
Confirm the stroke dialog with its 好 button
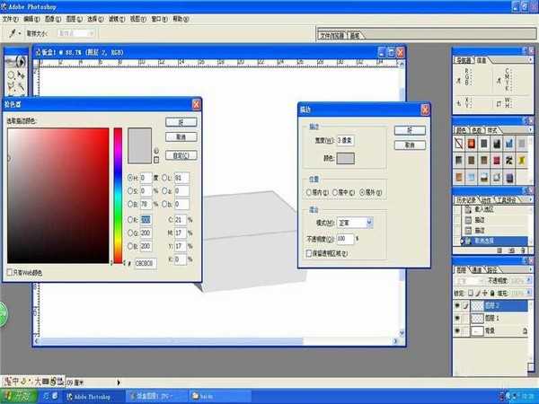coord(410,130)
